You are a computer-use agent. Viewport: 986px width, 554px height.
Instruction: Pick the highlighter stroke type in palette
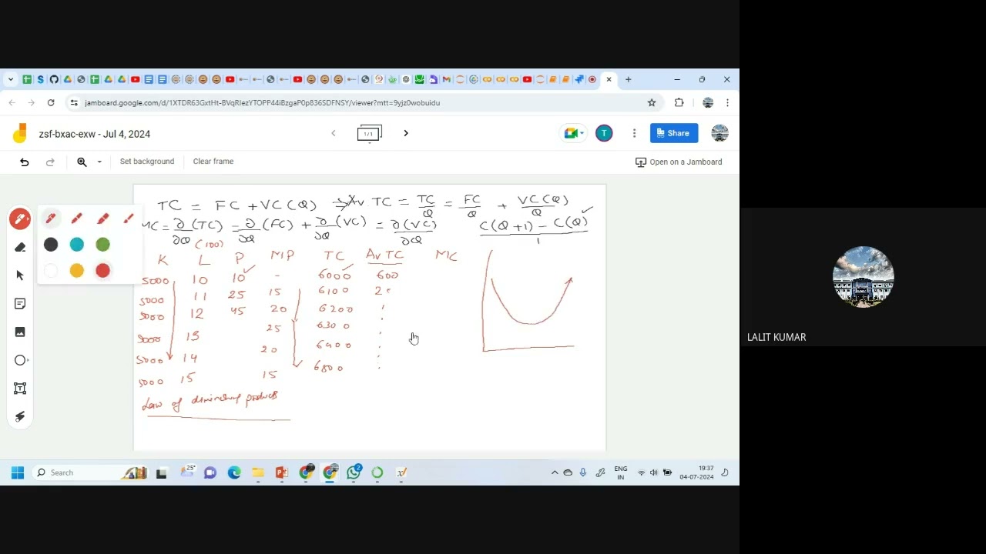(102, 219)
